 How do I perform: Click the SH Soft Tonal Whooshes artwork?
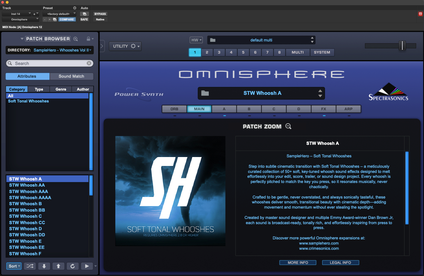tap(170, 191)
